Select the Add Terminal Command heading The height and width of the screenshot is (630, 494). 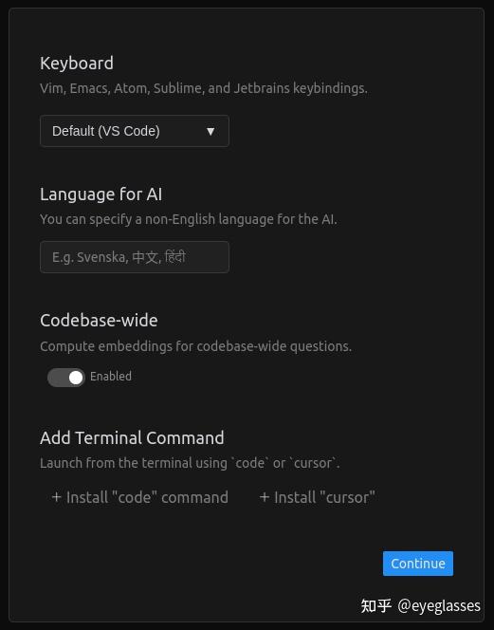coord(132,438)
